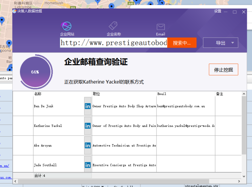Image resolution: width=252 pixels, height=187 pixels.
Task: Minimize the 决策人数据挖掘 window
Action: pyautogui.click(x=226, y=12)
